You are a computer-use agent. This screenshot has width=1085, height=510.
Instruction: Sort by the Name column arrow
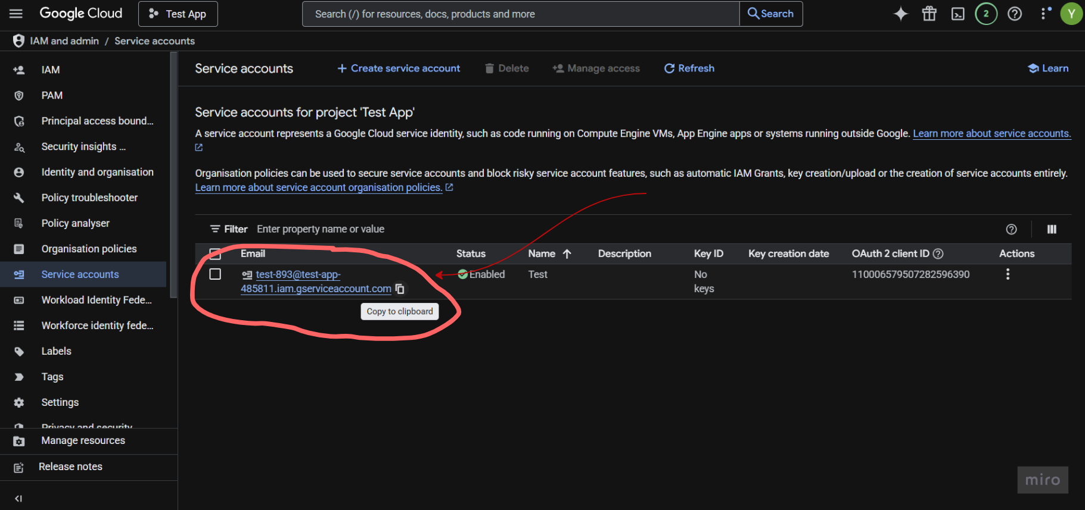pyautogui.click(x=567, y=254)
